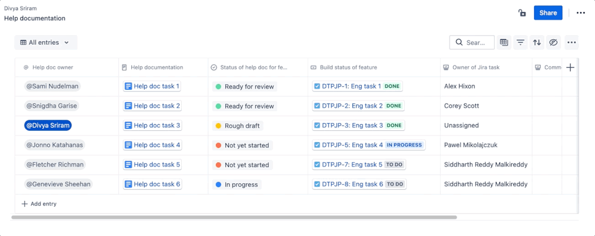
Task: Open the All entries view dropdown
Action: pos(46,42)
